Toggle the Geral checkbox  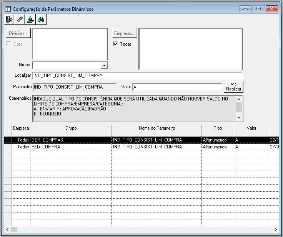(9, 44)
